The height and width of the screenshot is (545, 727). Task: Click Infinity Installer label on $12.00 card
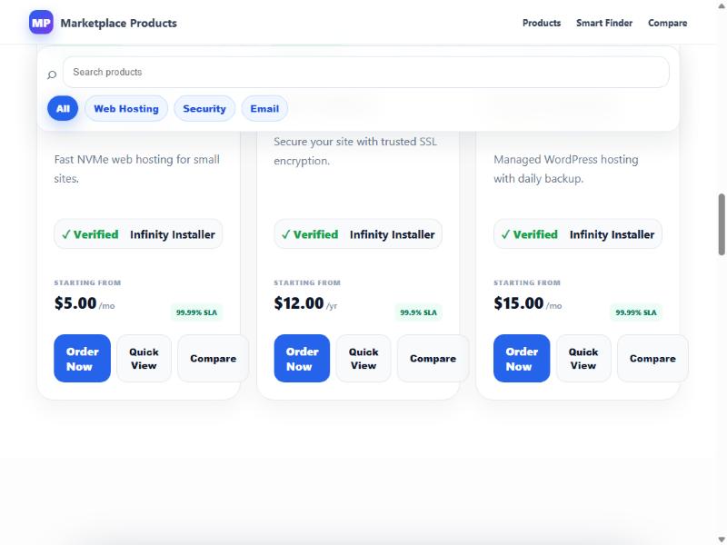pyautogui.click(x=393, y=234)
